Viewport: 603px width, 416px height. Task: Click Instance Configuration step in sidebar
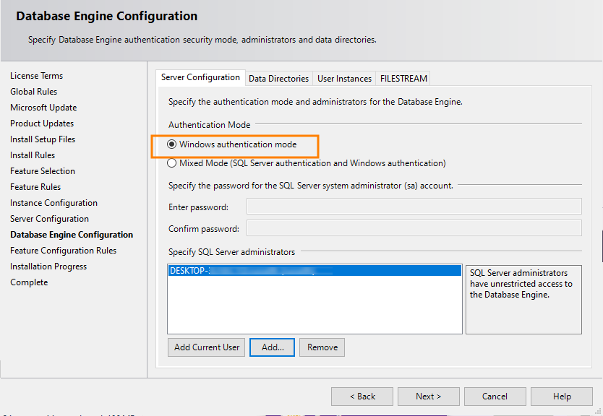[54, 203]
